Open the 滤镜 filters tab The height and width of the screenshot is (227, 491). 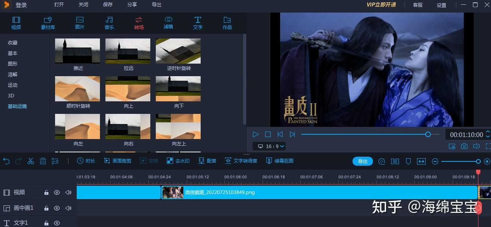point(168,23)
